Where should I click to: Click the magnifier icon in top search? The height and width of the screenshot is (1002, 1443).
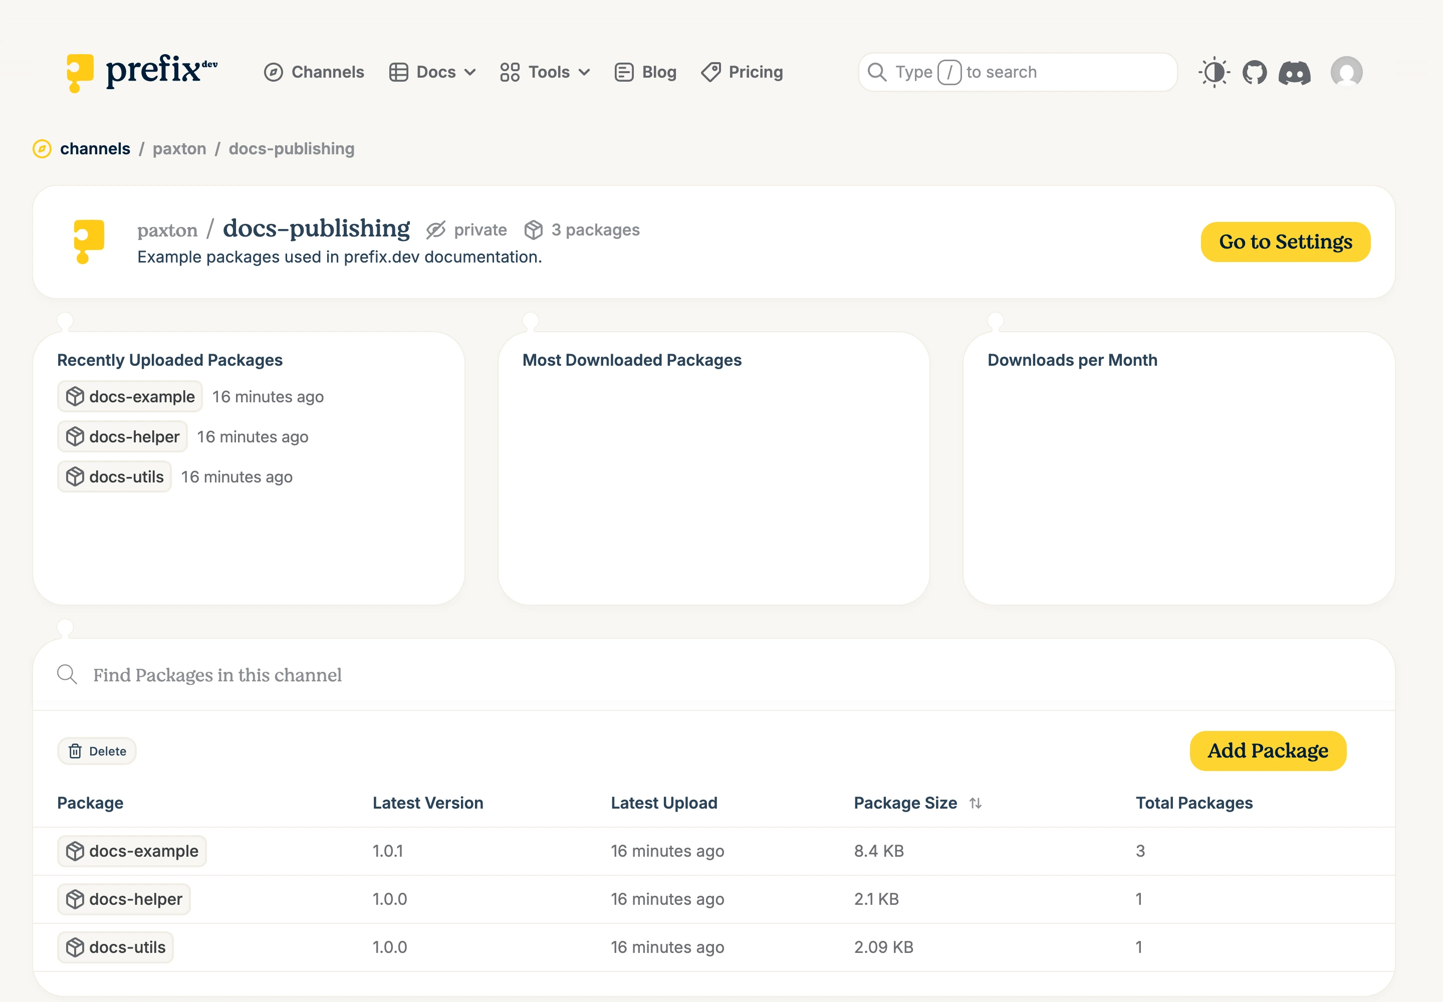(877, 72)
